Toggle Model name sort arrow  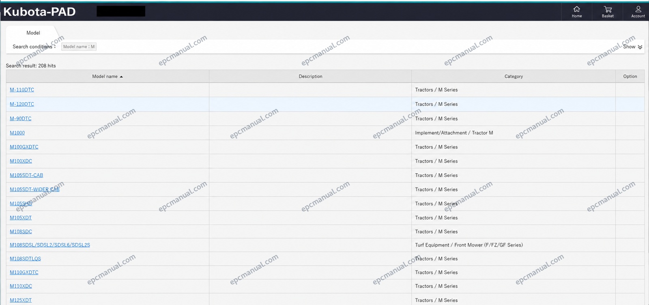tap(121, 77)
